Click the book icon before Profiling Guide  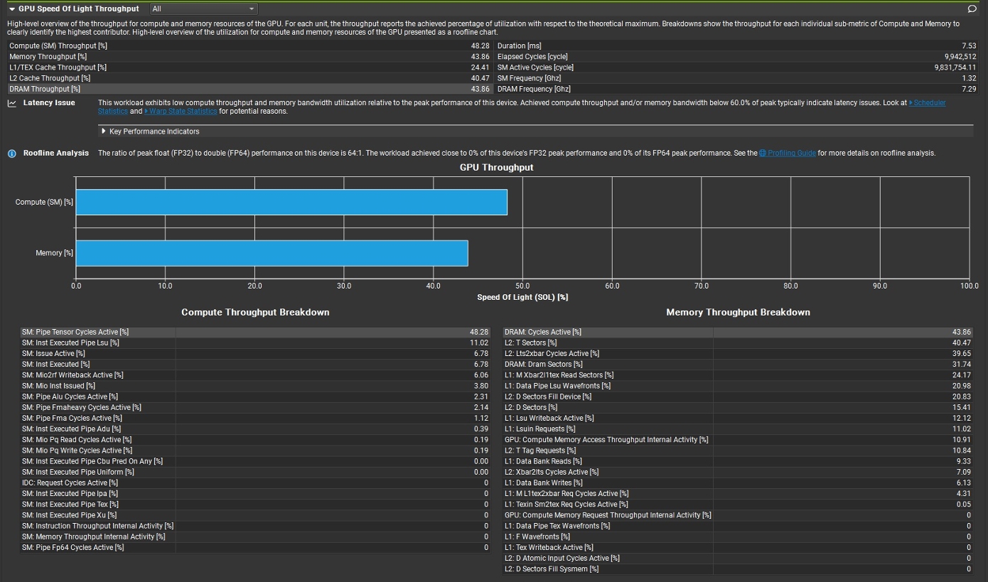761,152
